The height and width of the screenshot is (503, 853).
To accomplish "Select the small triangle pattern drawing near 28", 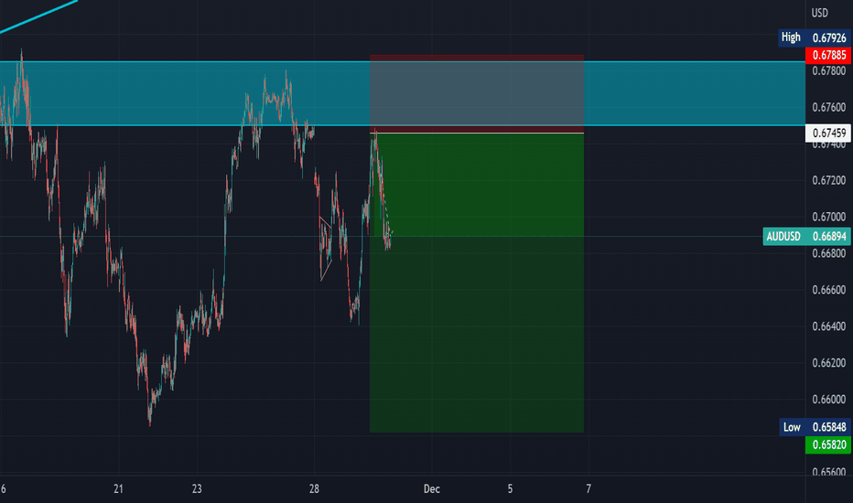I will (x=325, y=248).
